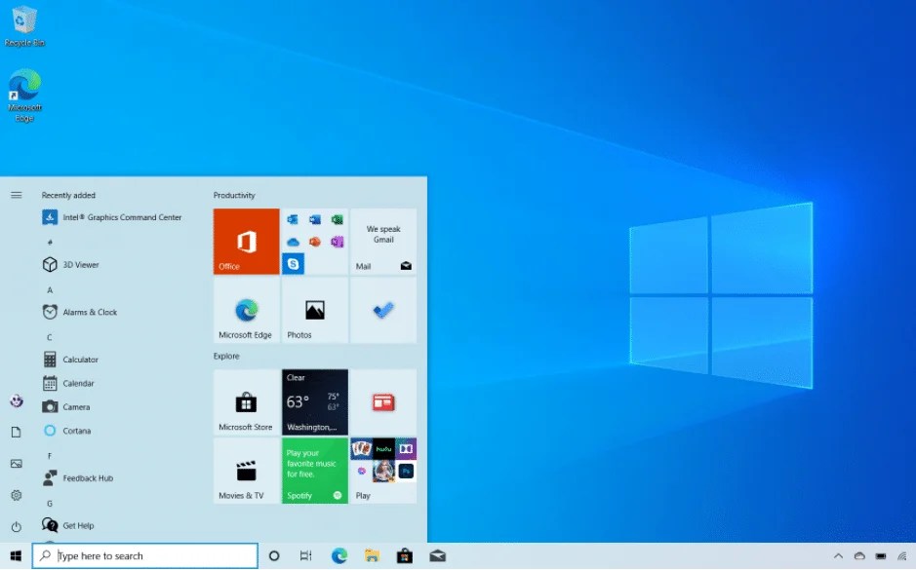
Task: Open Task View on taskbar
Action: (x=305, y=556)
